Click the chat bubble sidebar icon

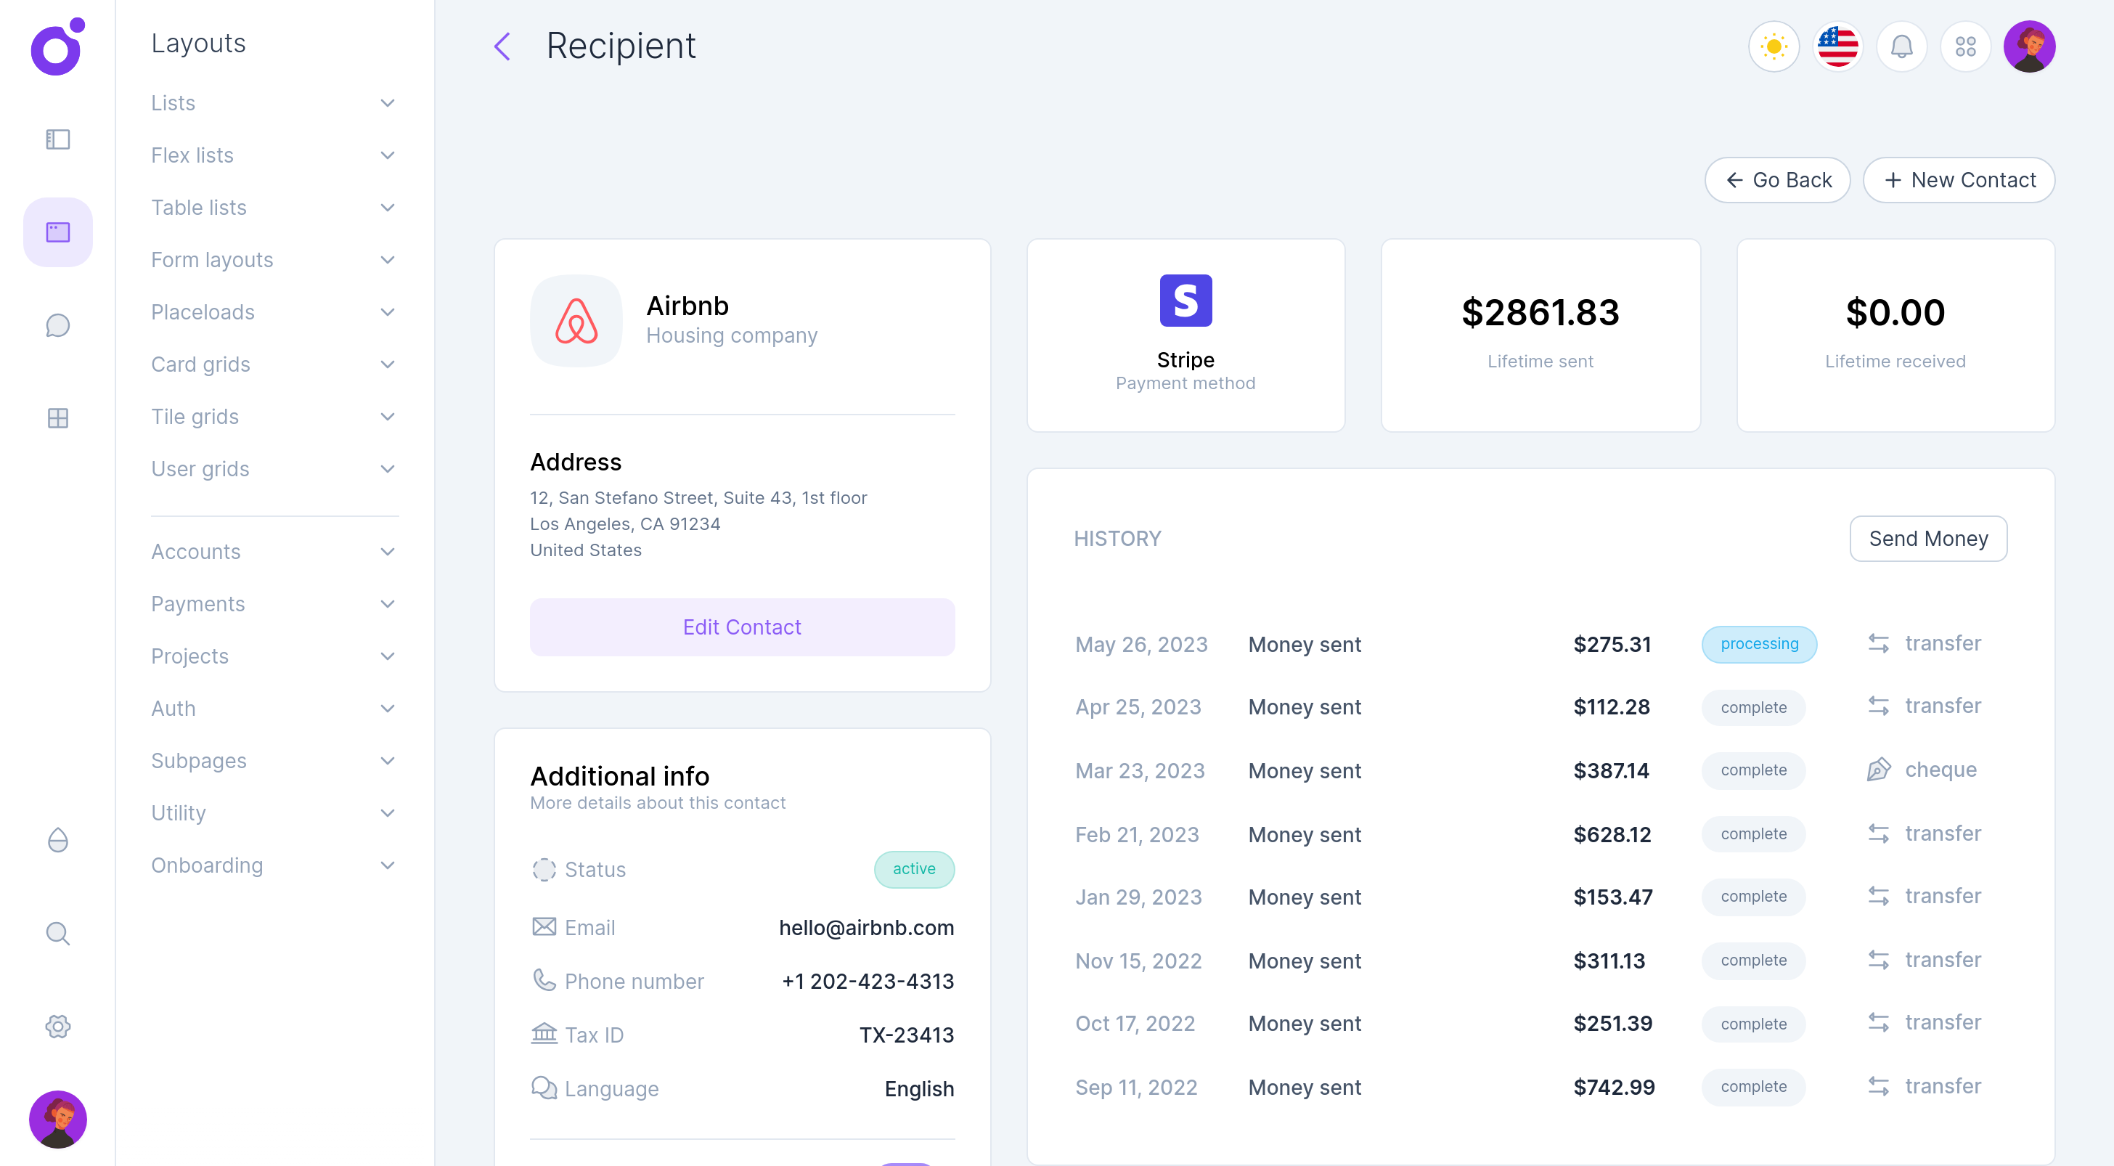(x=57, y=326)
